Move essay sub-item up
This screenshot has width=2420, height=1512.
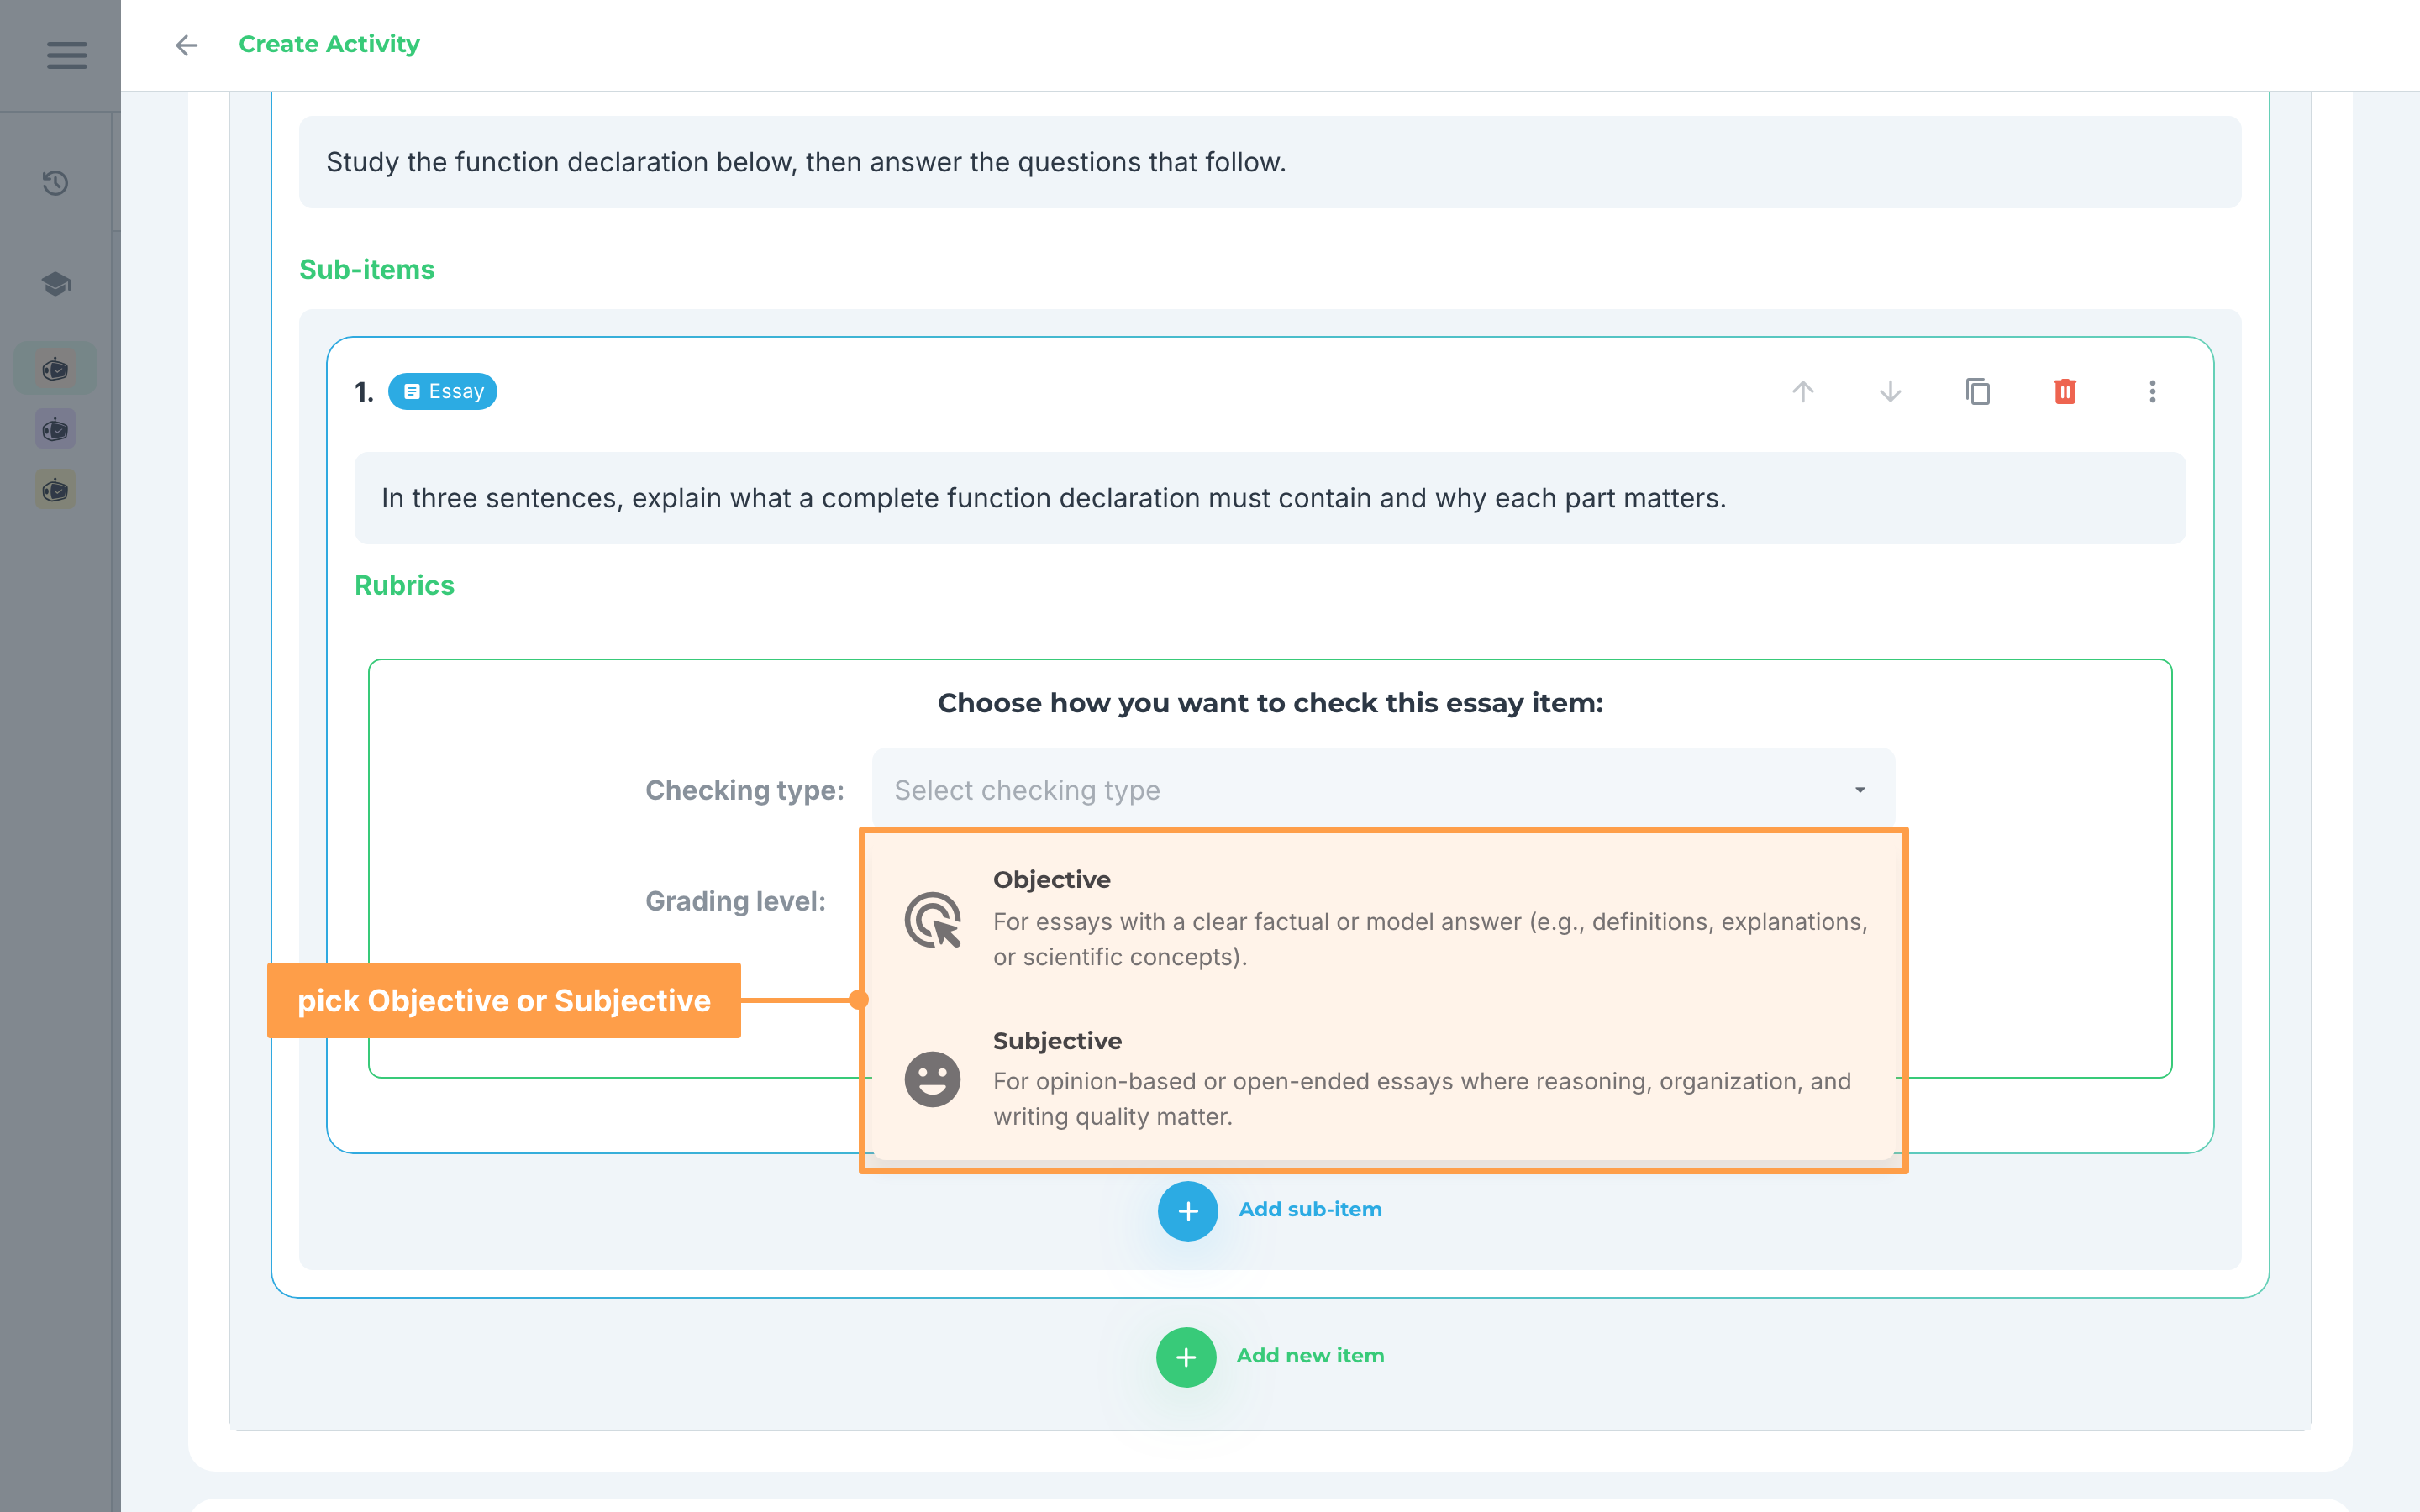tap(1803, 391)
